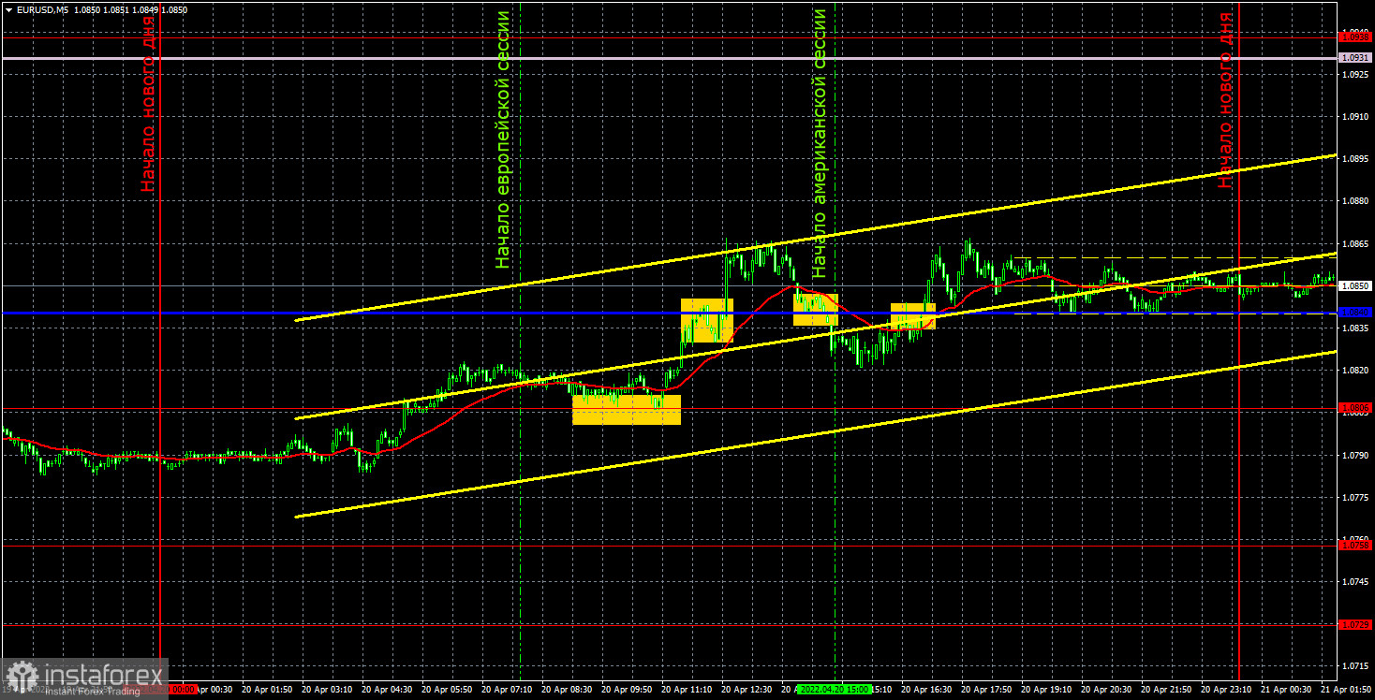Select the yellow rectangle under American session label

[x=815, y=310]
